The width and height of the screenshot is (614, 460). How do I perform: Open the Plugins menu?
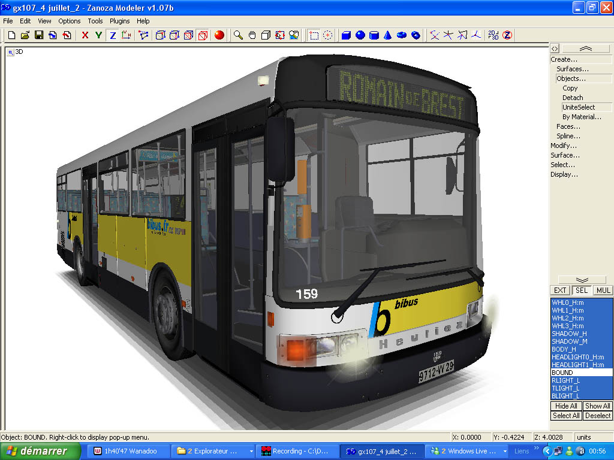point(119,21)
